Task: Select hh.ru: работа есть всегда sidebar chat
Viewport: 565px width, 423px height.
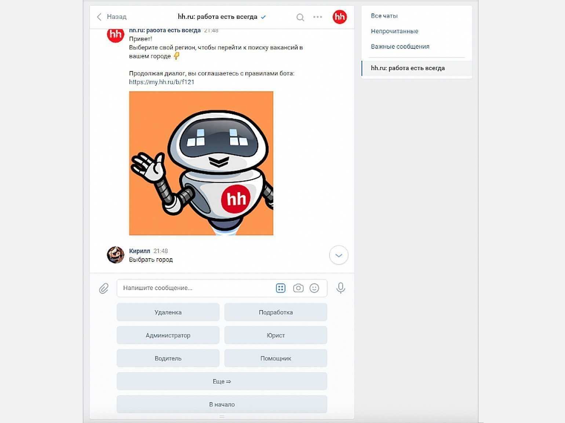Action: [417, 68]
